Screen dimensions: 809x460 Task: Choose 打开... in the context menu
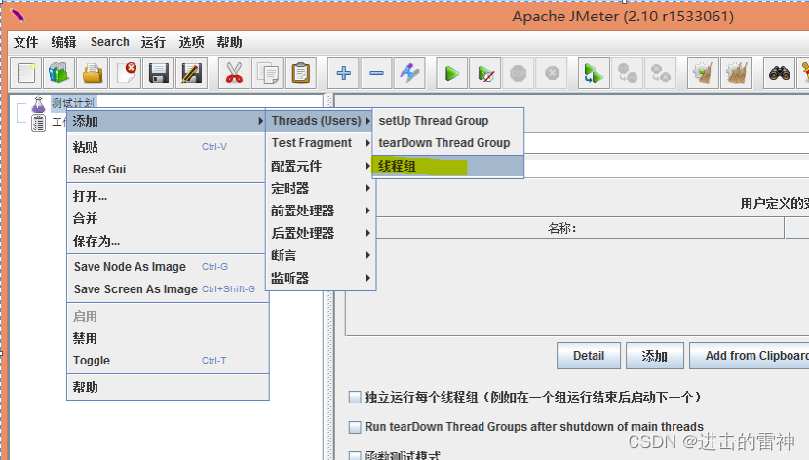pyautogui.click(x=168, y=197)
